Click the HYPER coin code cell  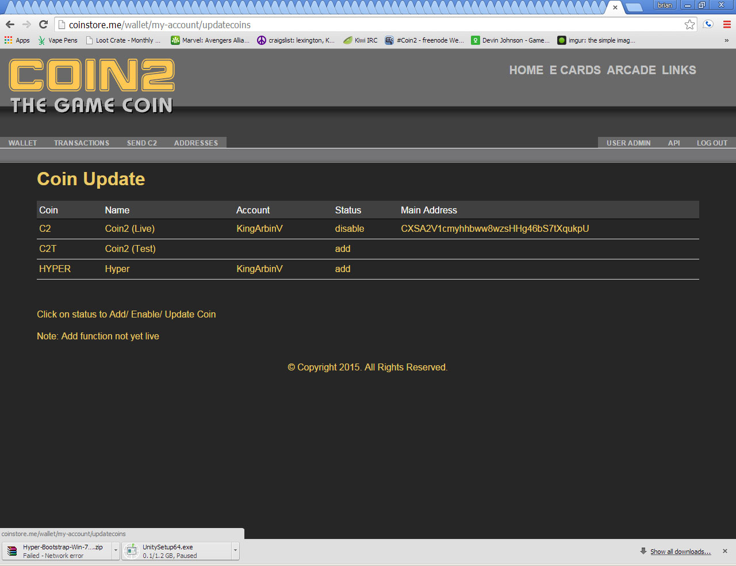(x=55, y=269)
